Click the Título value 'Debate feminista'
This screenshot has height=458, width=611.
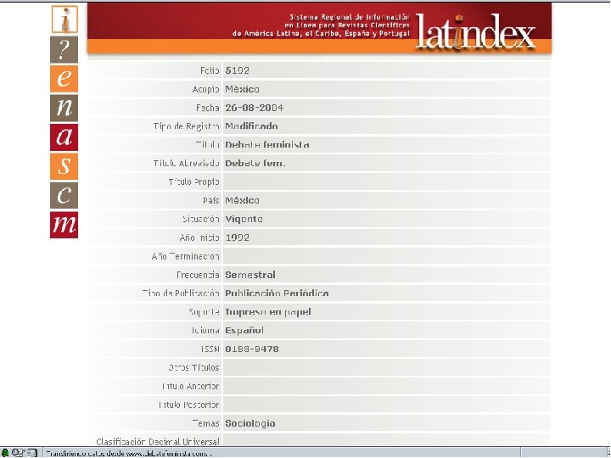(x=267, y=145)
